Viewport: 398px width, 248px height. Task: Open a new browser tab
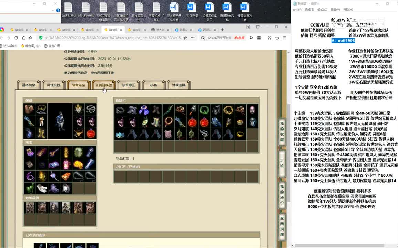223,30
